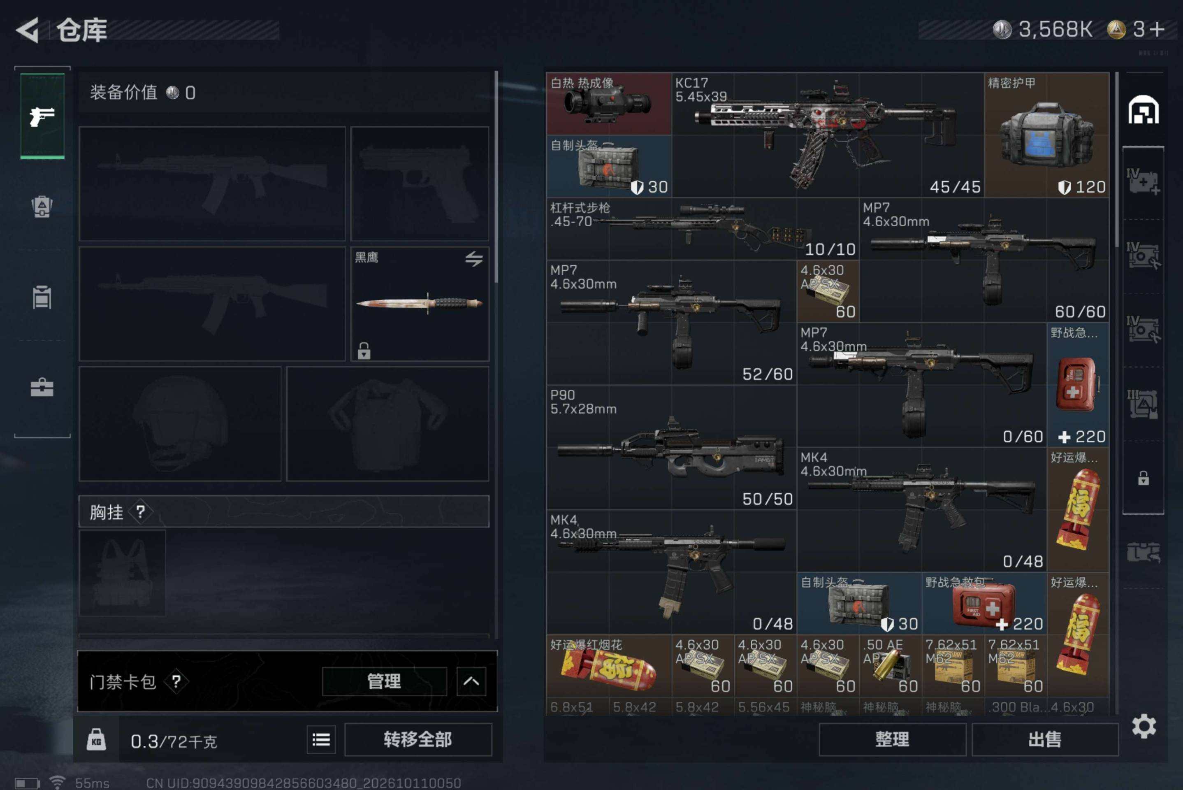The height and width of the screenshot is (790, 1183).
Task: Click the 整理 sort button
Action: pos(893,740)
